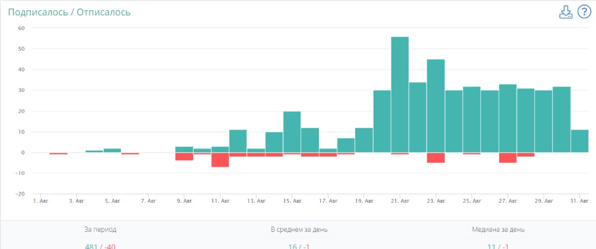
Task: Click the small green bar on 5 Авг
Action: 112,150
